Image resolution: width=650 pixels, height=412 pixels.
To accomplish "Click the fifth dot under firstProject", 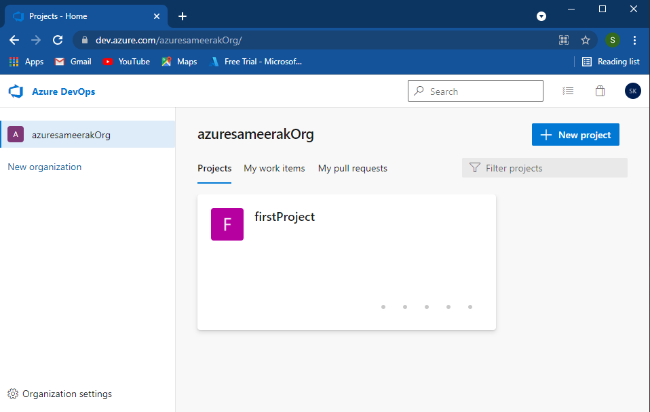I will point(470,307).
